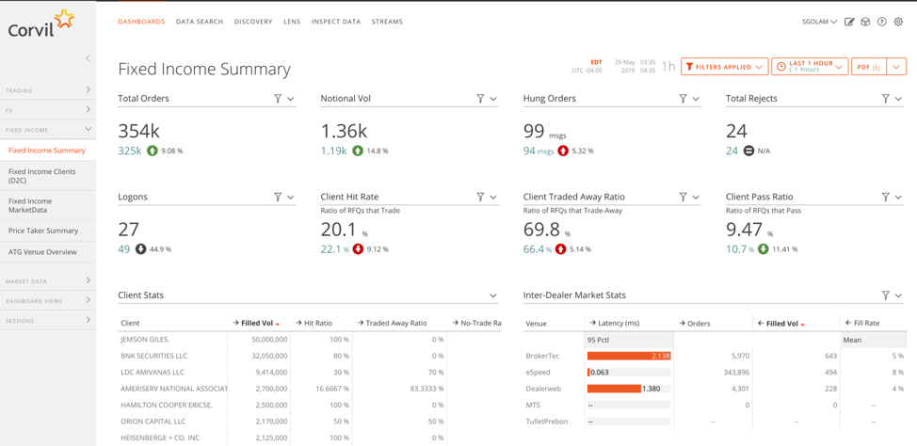Click red up arrow under Client Traded Away Ratio
This screenshot has width=917, height=446.
point(561,249)
